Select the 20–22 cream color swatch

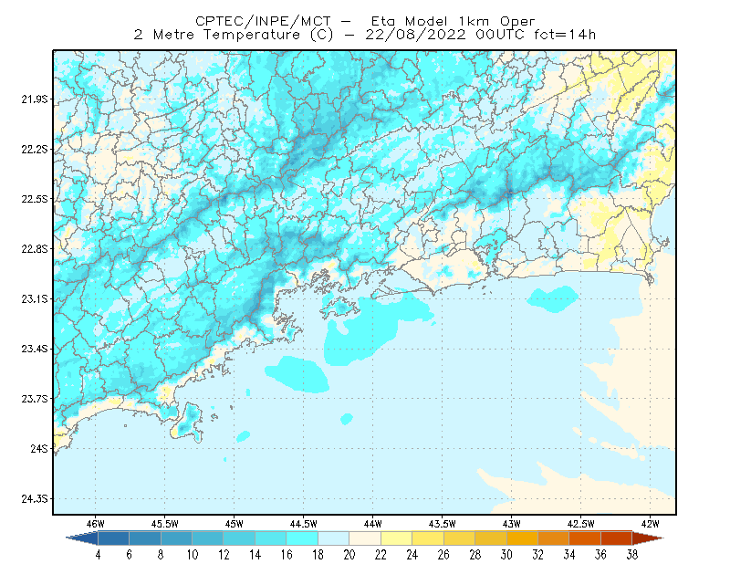point(365,538)
